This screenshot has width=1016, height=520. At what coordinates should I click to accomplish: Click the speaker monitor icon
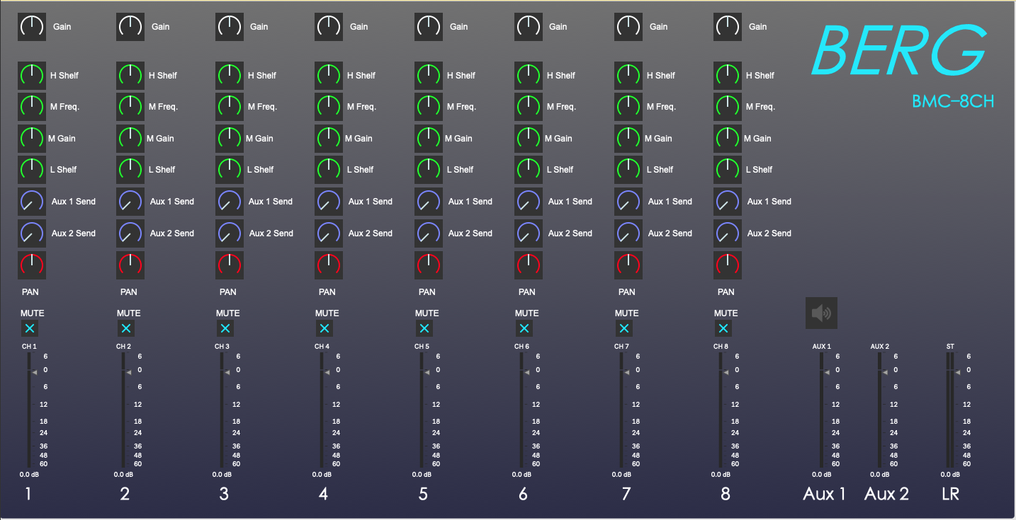click(x=821, y=313)
